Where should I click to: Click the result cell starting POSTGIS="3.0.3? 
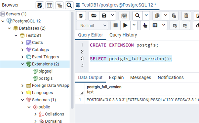click(141, 100)
